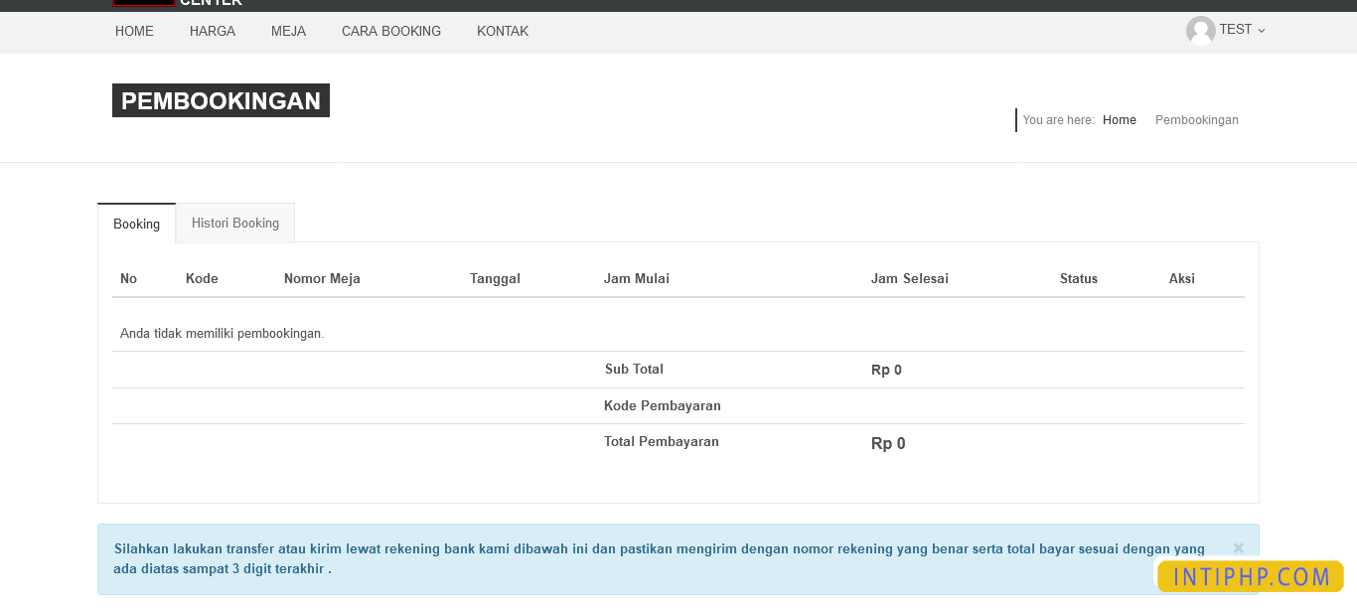Image resolution: width=1357 pixels, height=611 pixels.
Task: Click the Pembookingan breadcrumb label
Action: click(1196, 119)
